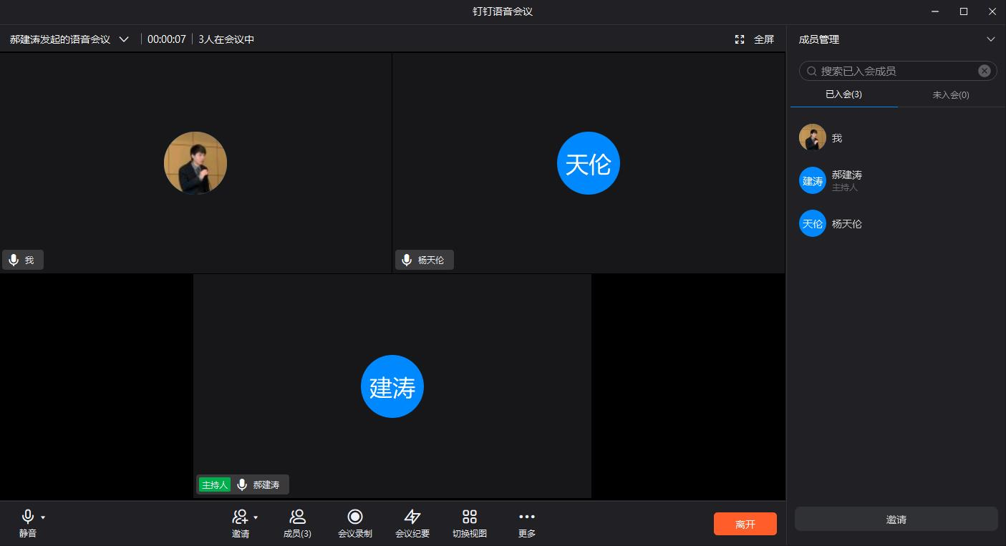1006x546 pixels.
Task: Clear the member search field
Action: (x=985, y=71)
